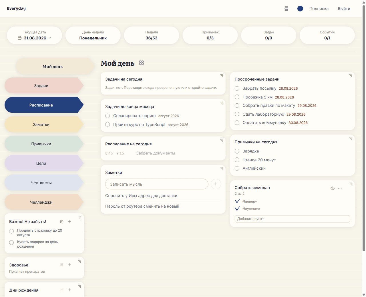
Task: Check off the Пробежка 5 км task
Action: [x=237, y=97]
